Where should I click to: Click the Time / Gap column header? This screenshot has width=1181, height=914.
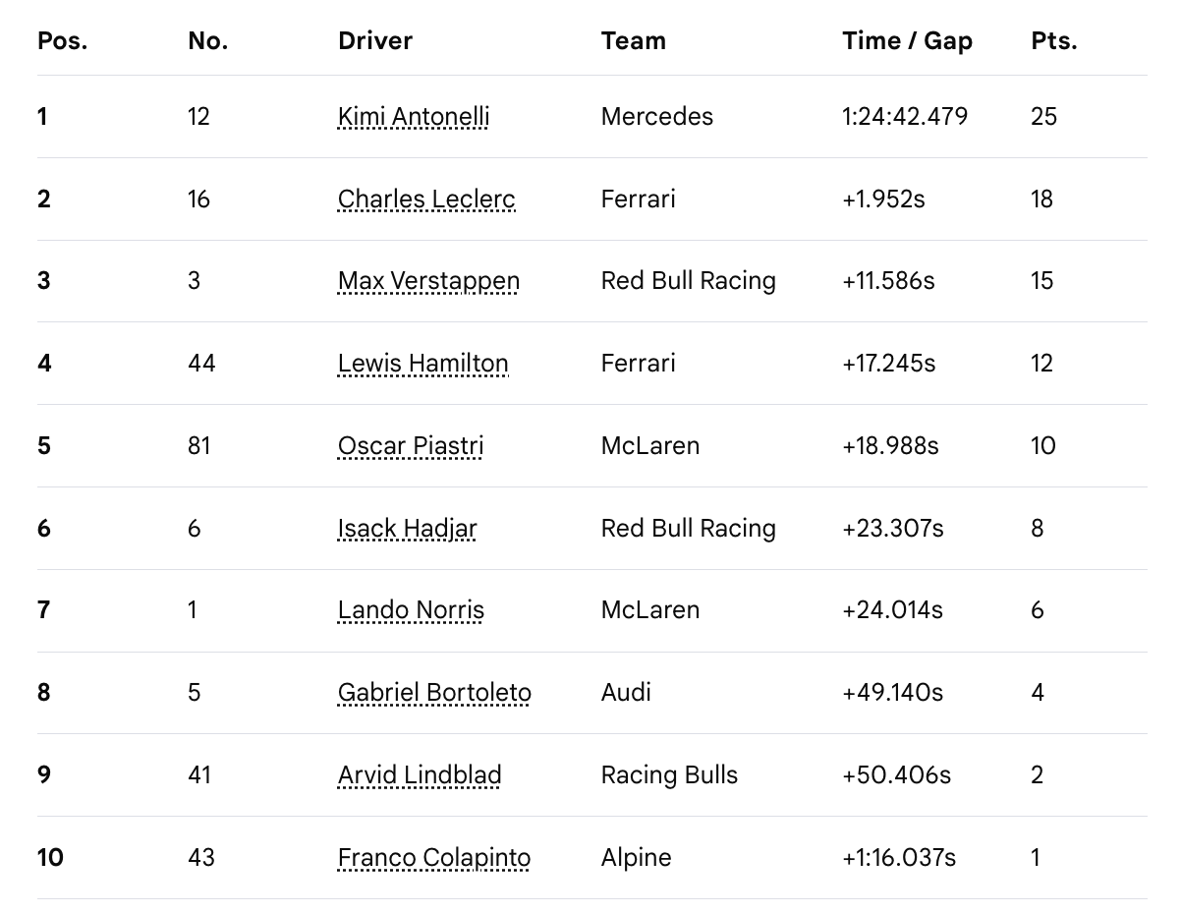click(x=907, y=41)
